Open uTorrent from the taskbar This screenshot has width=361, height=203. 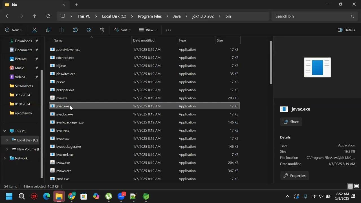coord(109,196)
